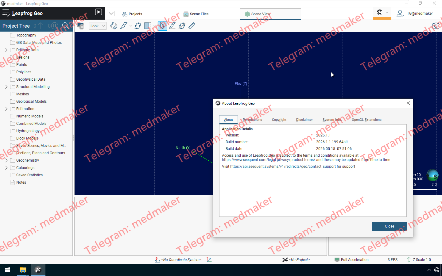Click the rotate slice plane tool icon
This screenshot has height=276, width=442.
pos(114,26)
